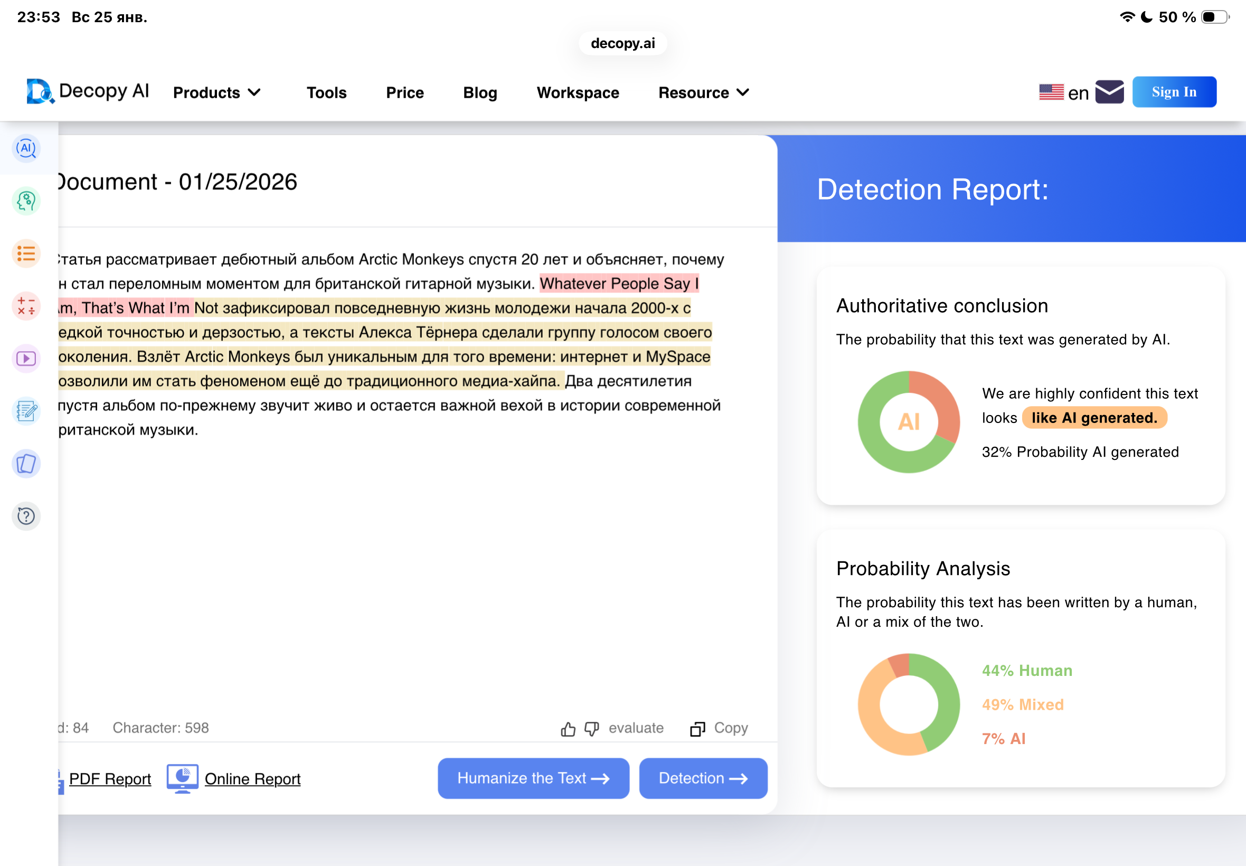
Task: Go to the Workspace menu item
Action: (x=578, y=93)
